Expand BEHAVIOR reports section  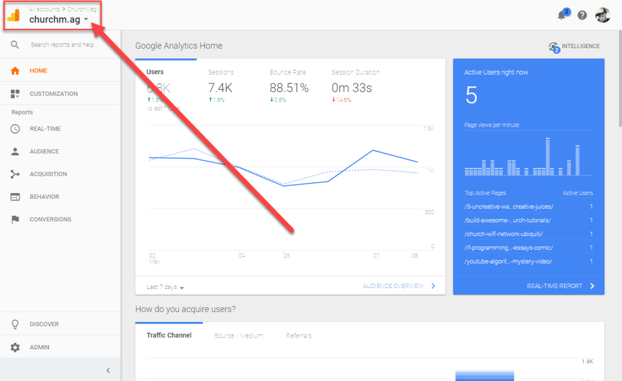(x=45, y=197)
